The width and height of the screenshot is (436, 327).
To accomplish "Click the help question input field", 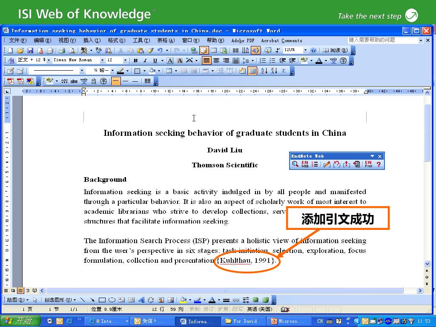I will pos(382,40).
